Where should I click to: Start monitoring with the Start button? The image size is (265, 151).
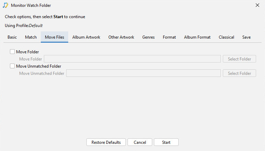pyautogui.click(x=166, y=142)
